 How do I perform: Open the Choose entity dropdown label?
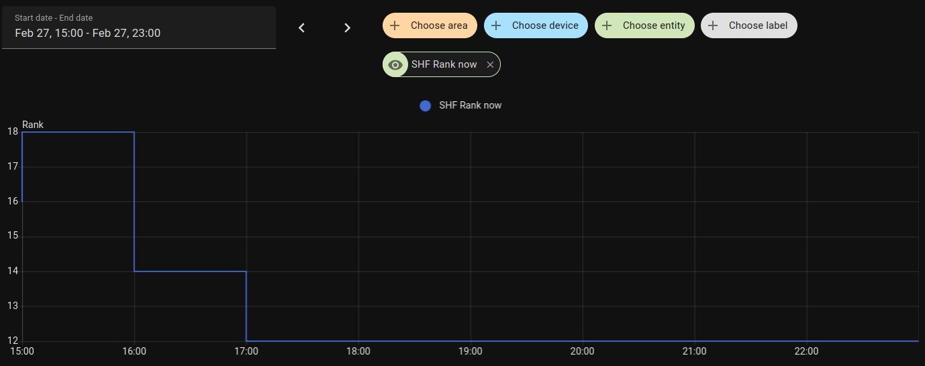pos(654,25)
